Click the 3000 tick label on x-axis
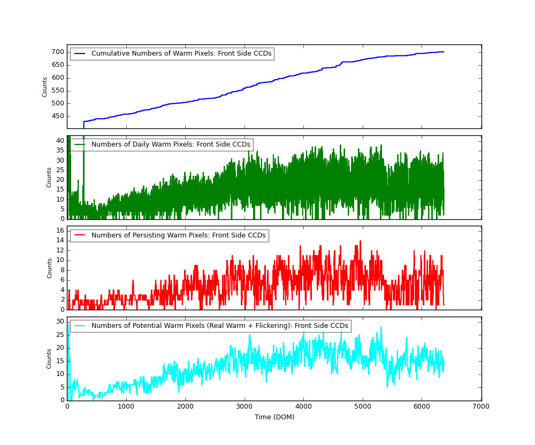This screenshot has height=445, width=535. point(244,406)
